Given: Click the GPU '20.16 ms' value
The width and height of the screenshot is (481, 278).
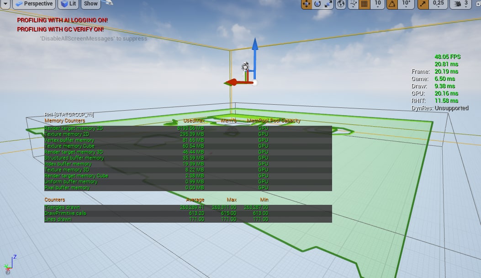Looking at the screenshot, I should tap(446, 94).
